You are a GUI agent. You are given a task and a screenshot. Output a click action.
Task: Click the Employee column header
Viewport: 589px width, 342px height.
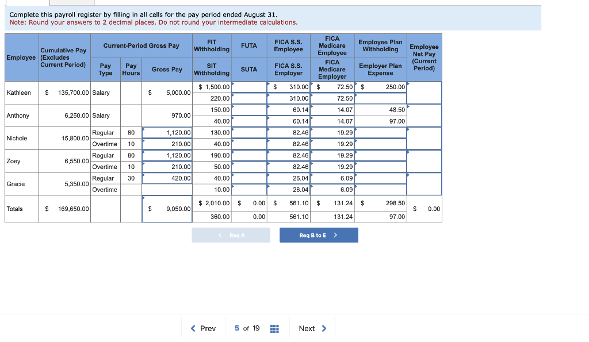tap(21, 57)
